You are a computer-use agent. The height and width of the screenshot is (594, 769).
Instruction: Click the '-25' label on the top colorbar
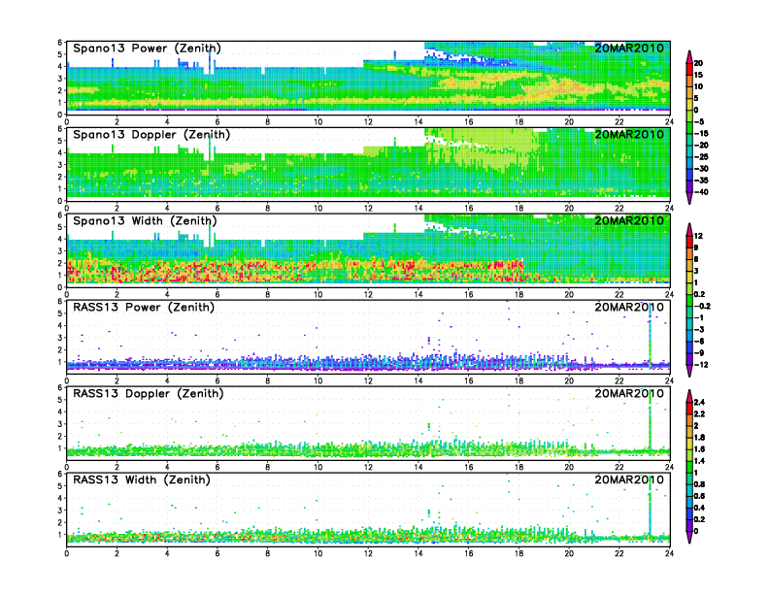pos(701,157)
